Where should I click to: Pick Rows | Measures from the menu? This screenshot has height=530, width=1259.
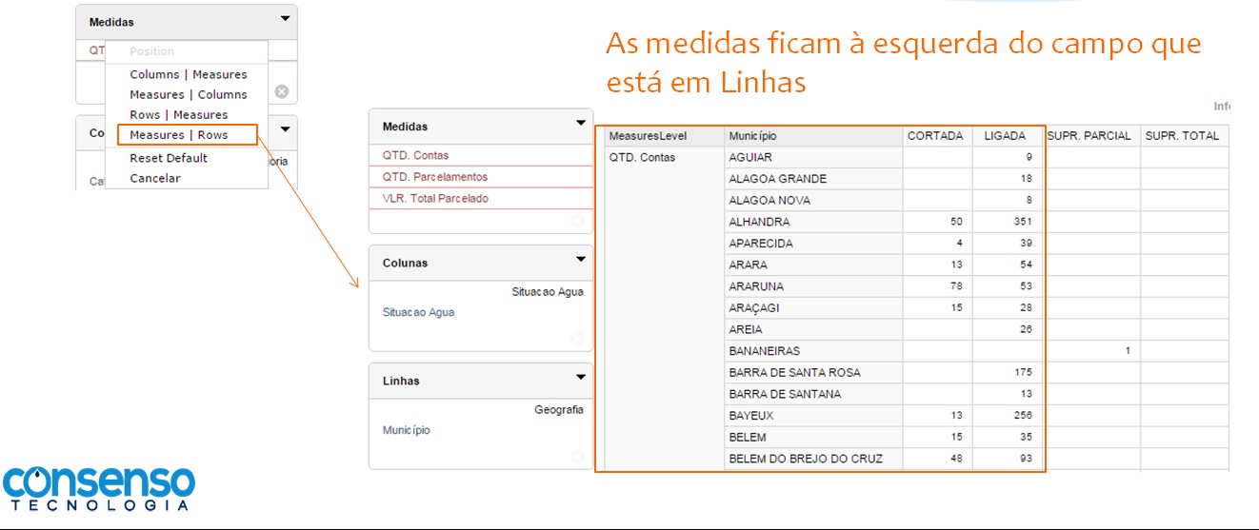click(x=178, y=114)
